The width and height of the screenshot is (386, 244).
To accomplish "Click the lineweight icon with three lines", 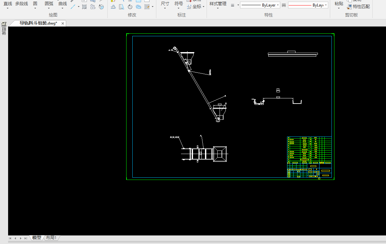I will tap(232, 5).
